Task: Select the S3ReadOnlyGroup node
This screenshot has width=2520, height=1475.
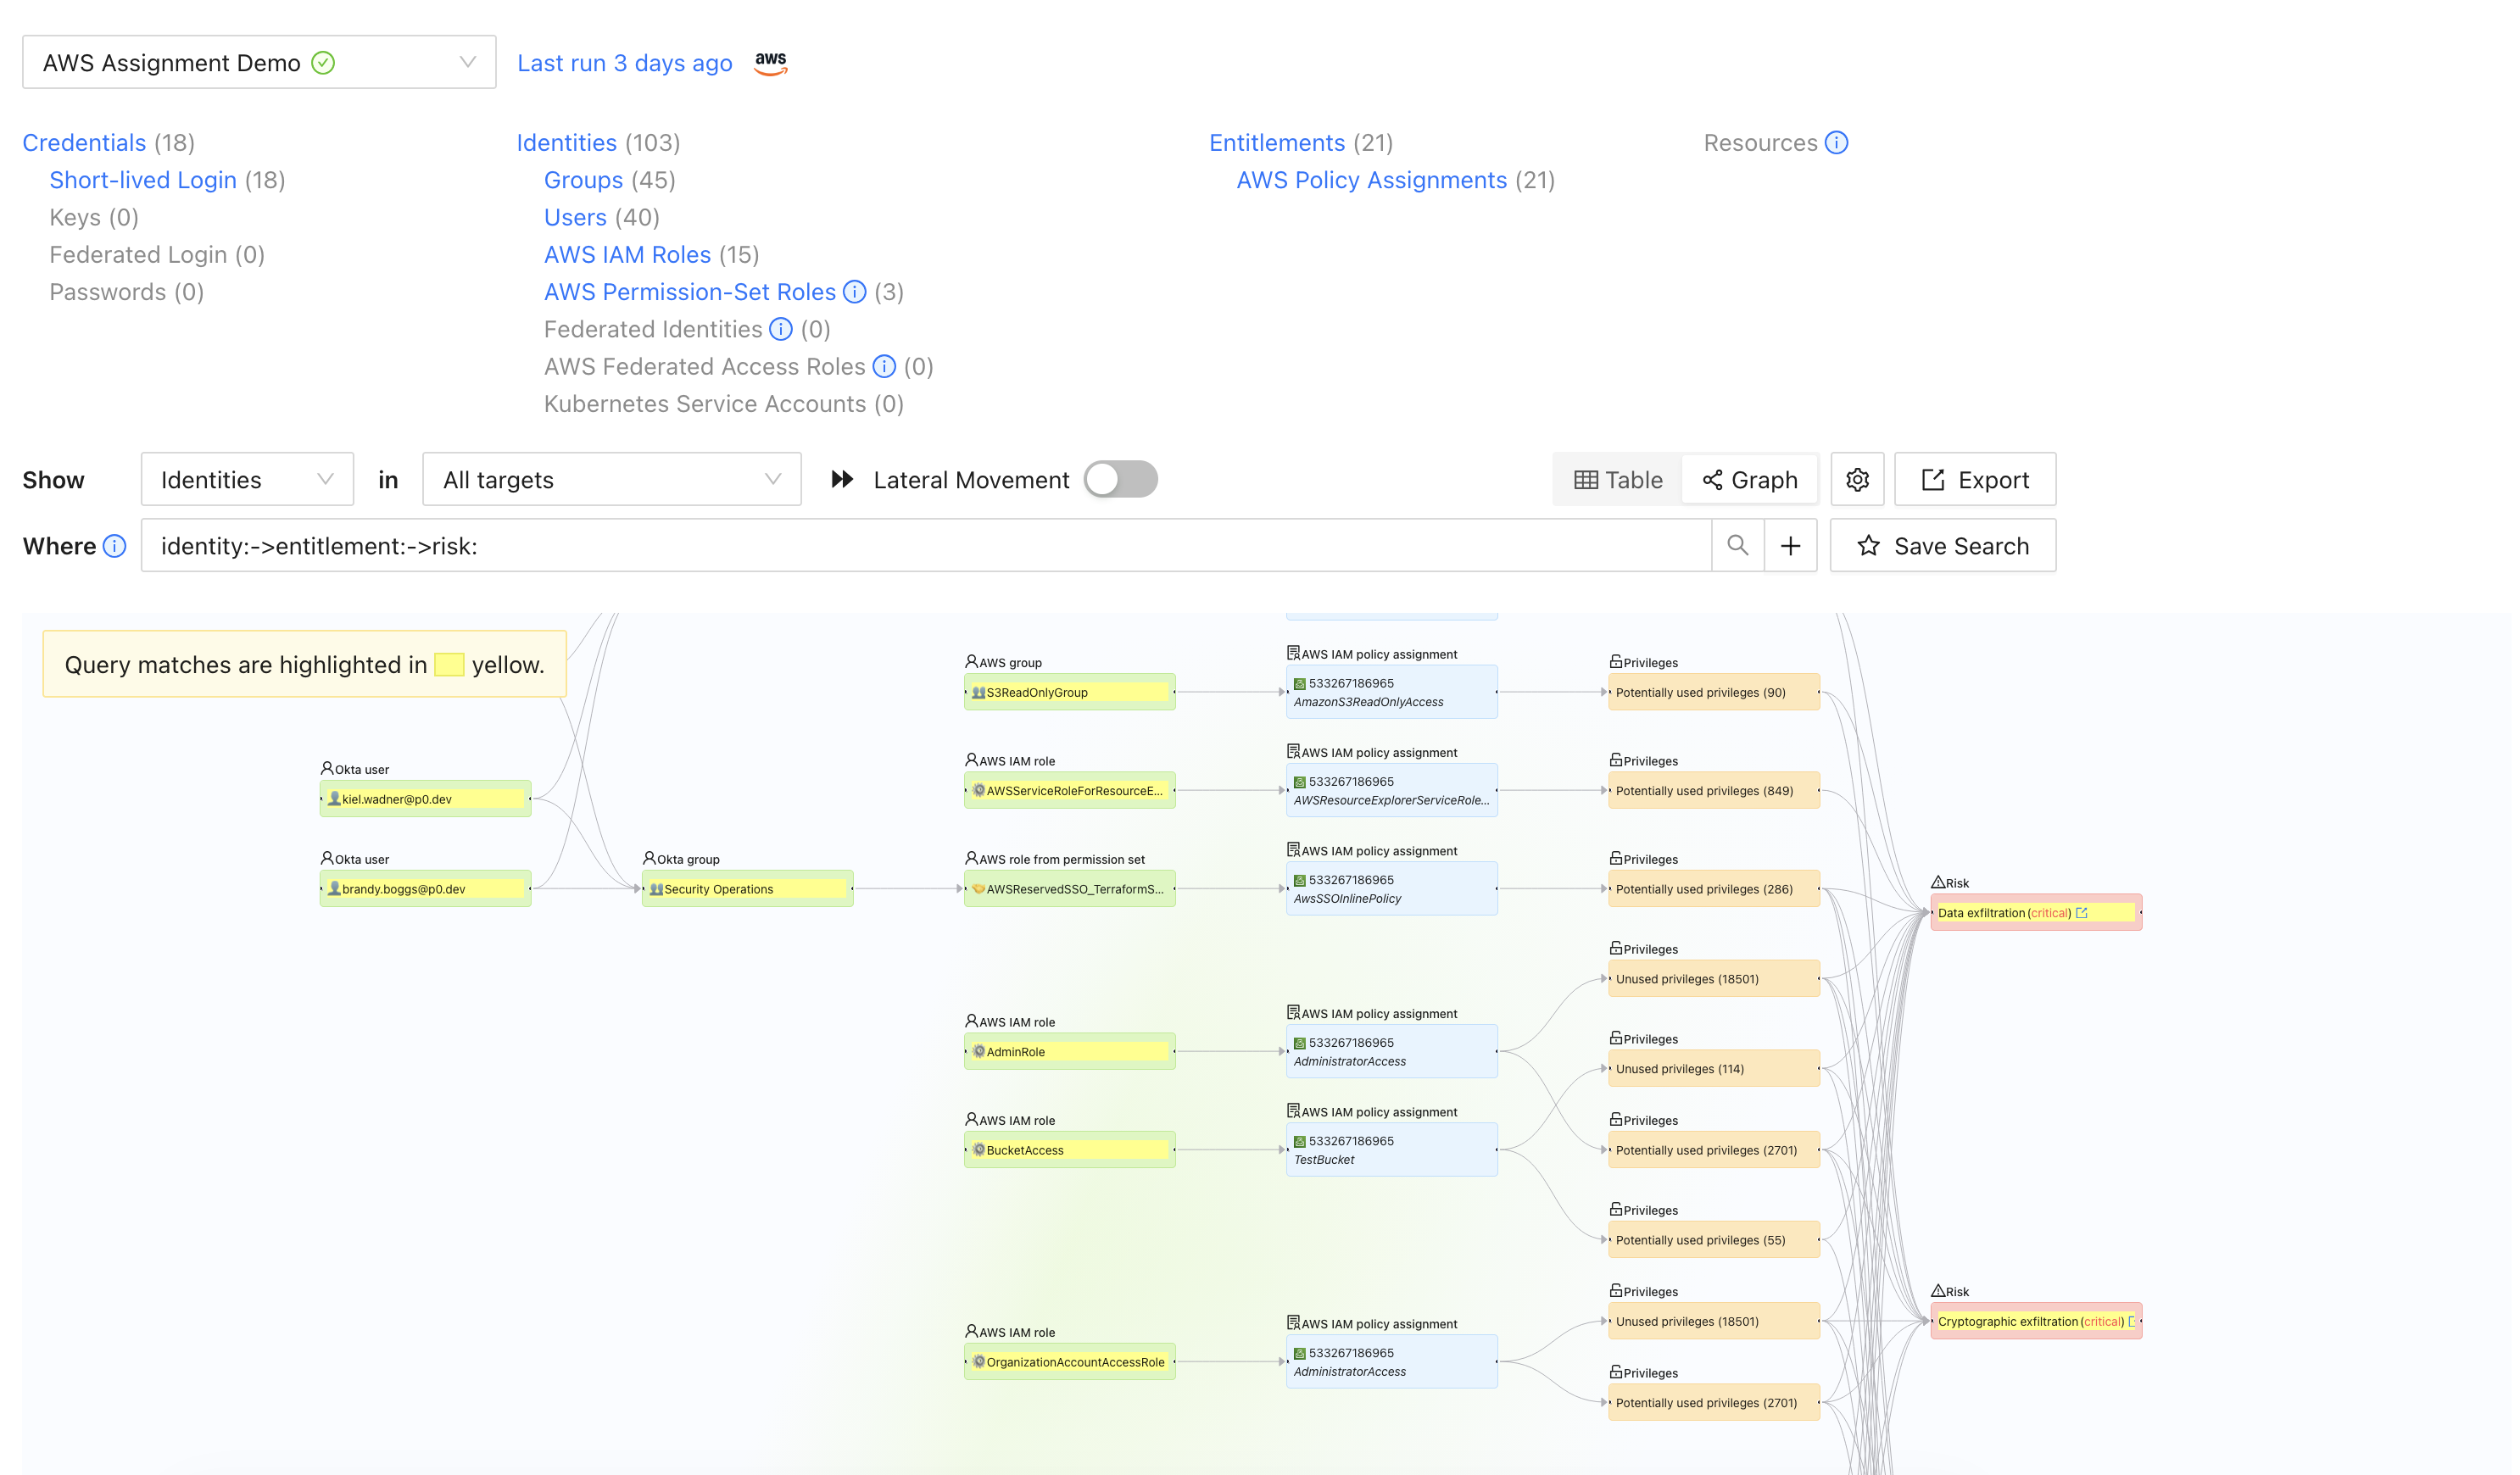Action: point(1069,692)
